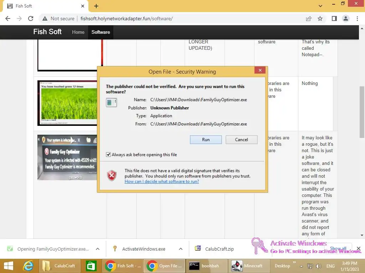Open the CalubCraft.zip download item
365x273 pixels.
coord(219,249)
